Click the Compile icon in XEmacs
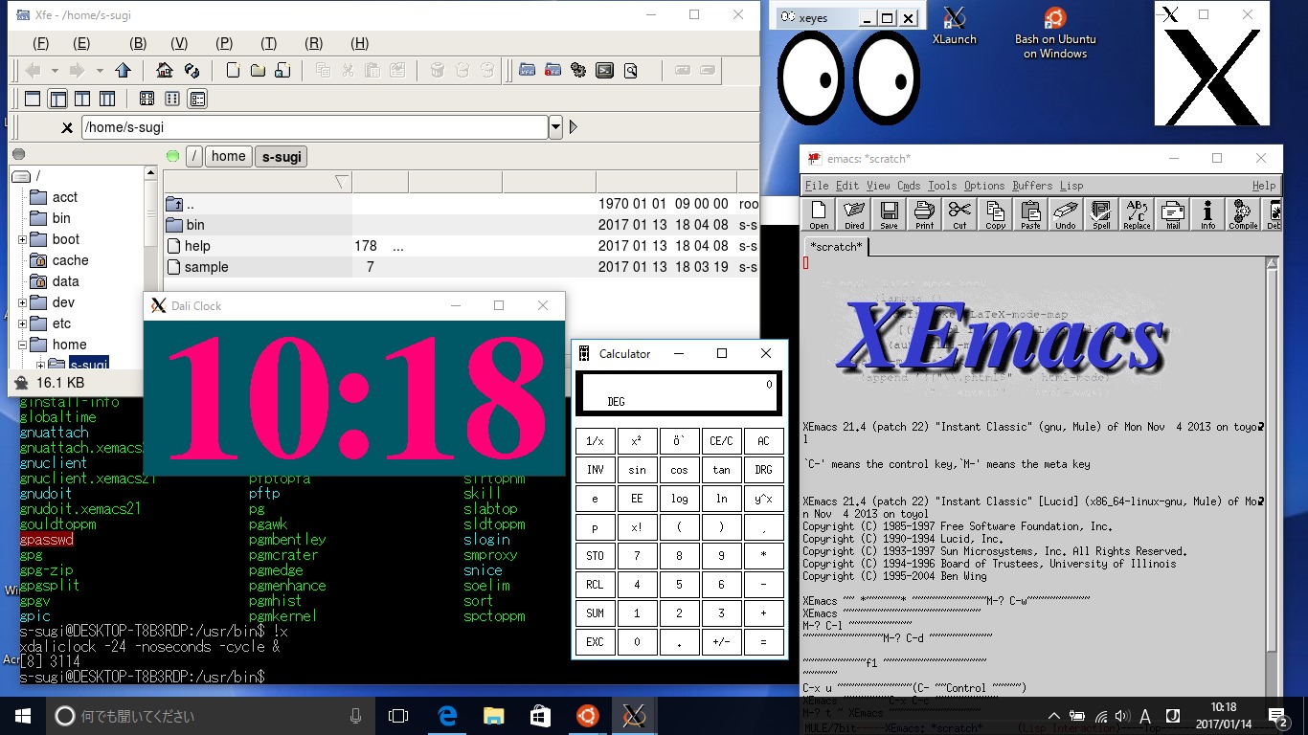This screenshot has width=1308, height=735. pos(1243,214)
